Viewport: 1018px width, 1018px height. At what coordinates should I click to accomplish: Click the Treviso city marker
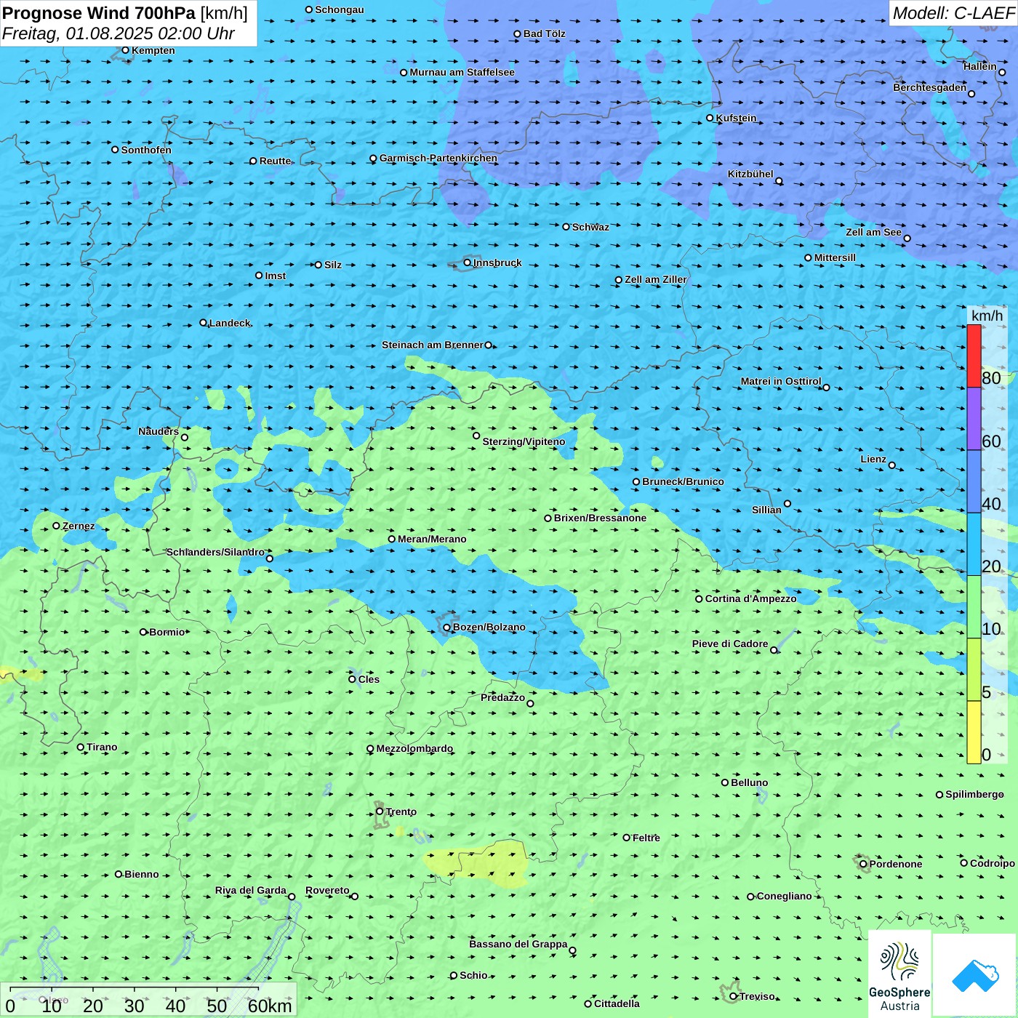coord(733,996)
